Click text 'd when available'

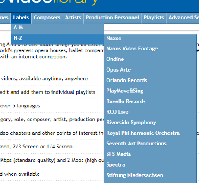20,174
